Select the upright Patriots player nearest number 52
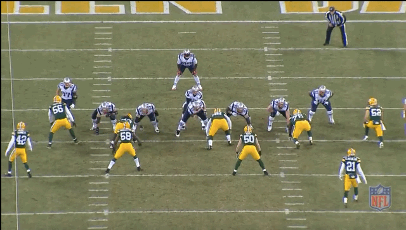 point(321,104)
